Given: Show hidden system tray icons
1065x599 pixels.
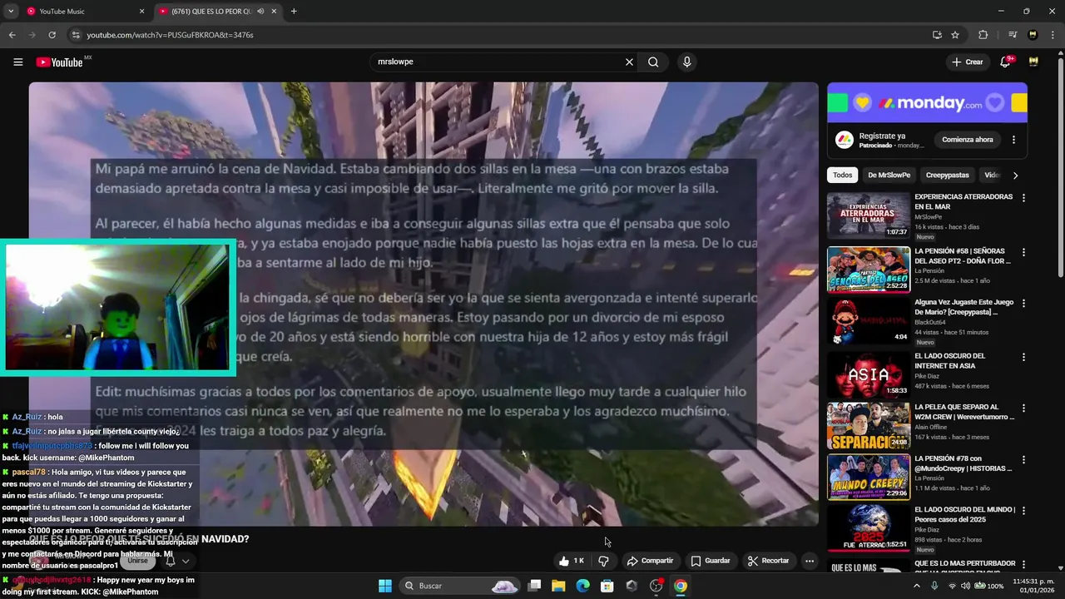Looking at the screenshot, I should coord(917,586).
